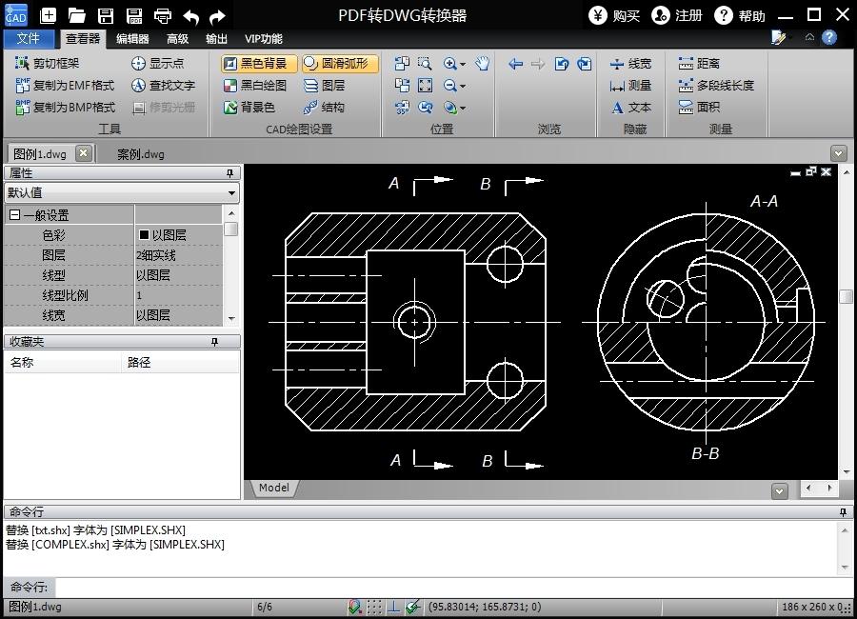This screenshot has width=857, height=619.
Task: Switch to the 查看器 ribbon tab
Action: 83,39
